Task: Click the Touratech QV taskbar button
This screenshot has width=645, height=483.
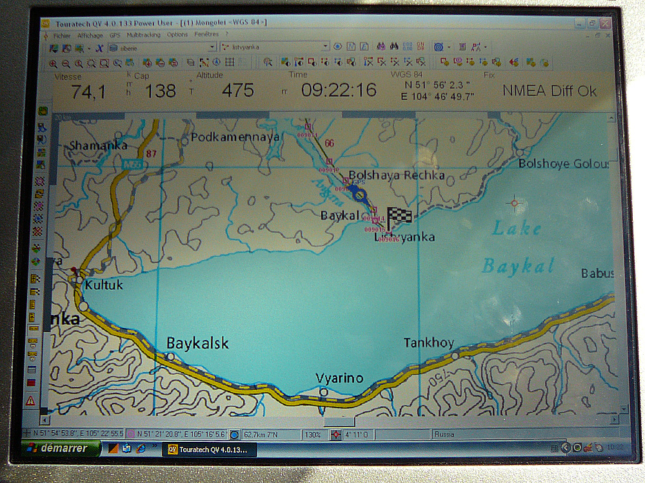Action: [210, 450]
